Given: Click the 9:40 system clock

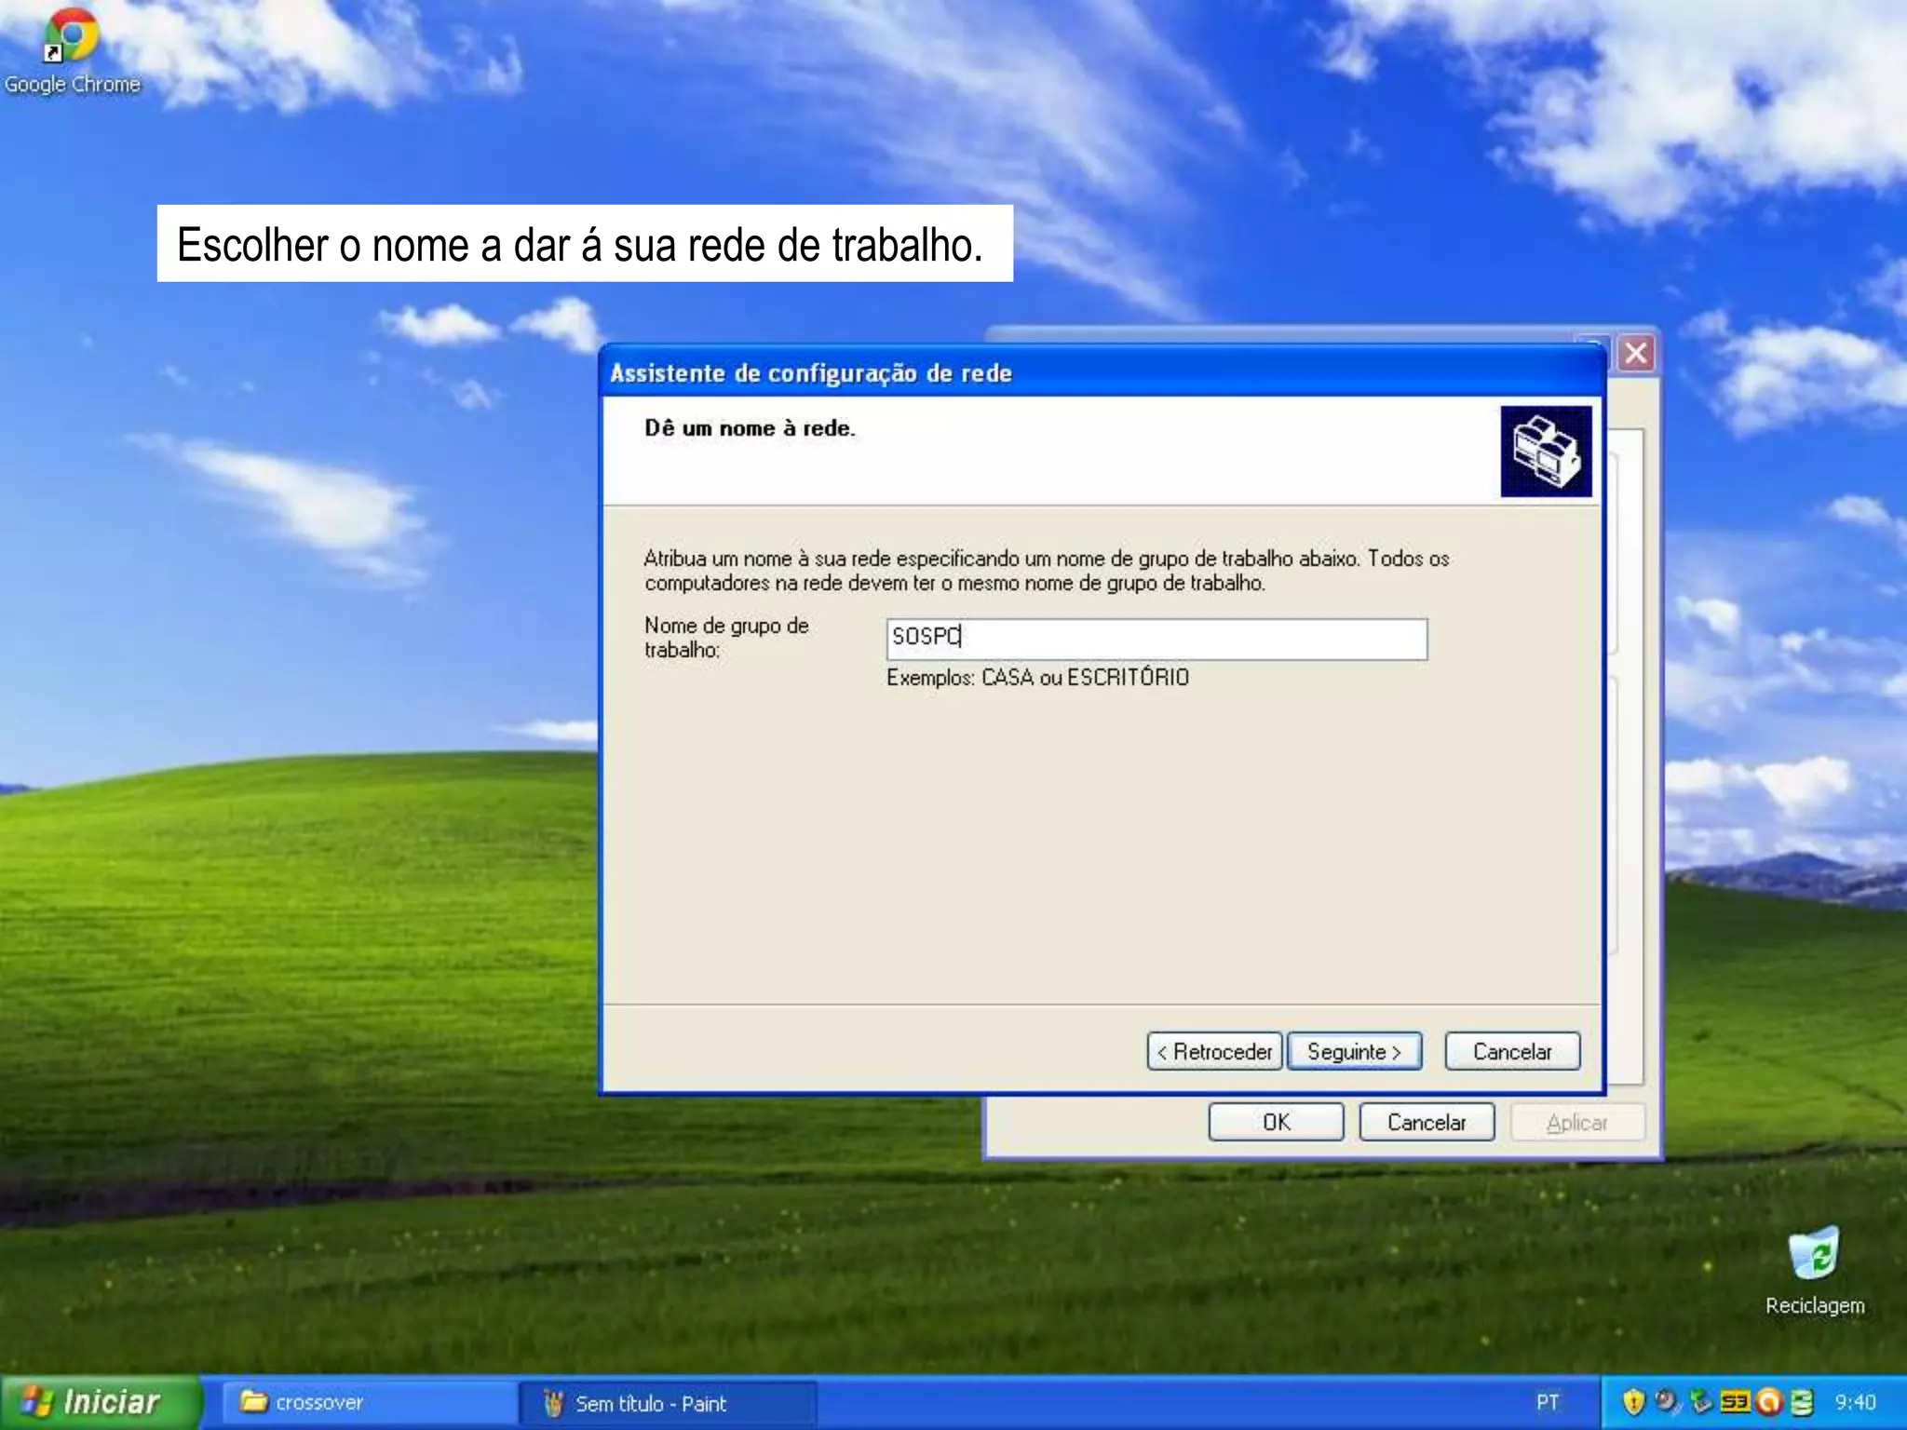Looking at the screenshot, I should pyautogui.click(x=1855, y=1403).
